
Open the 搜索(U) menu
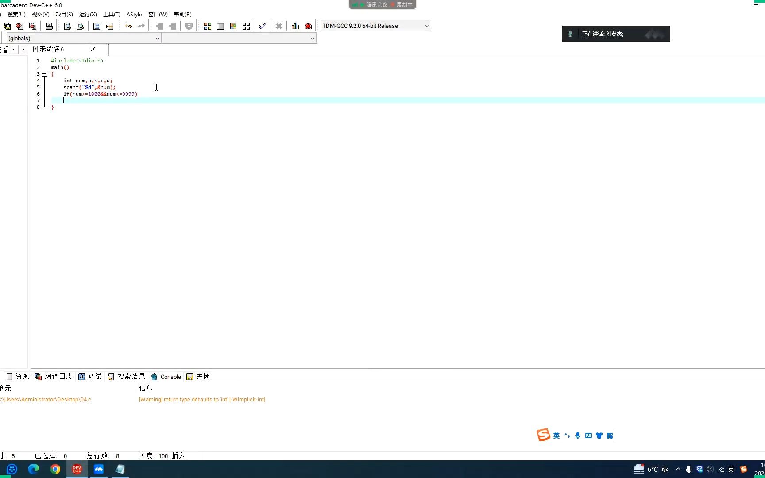pos(16,14)
